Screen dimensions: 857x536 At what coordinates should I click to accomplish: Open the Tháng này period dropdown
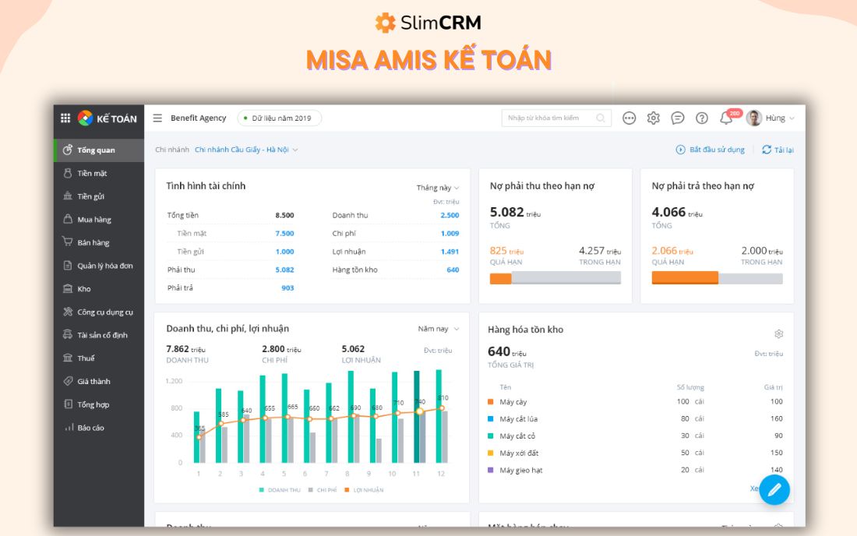point(438,188)
